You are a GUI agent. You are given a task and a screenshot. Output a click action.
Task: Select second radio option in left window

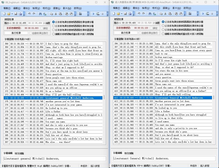53,26
